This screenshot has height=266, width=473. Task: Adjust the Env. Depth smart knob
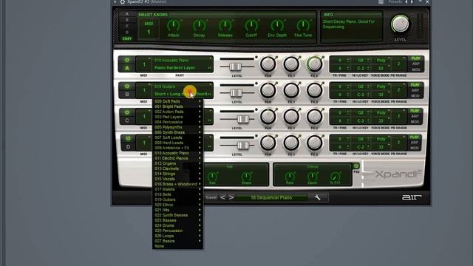click(277, 26)
